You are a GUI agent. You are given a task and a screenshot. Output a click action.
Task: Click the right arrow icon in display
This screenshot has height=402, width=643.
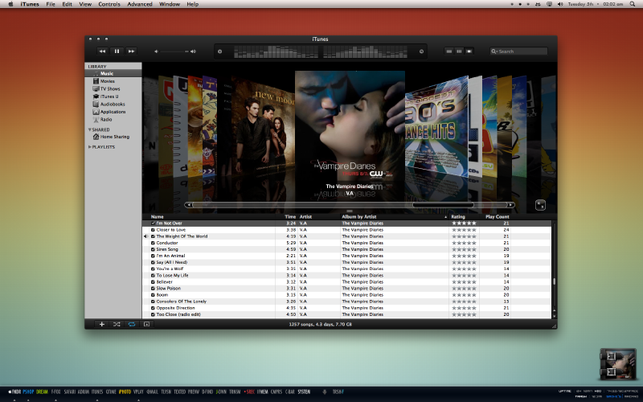pos(421,51)
